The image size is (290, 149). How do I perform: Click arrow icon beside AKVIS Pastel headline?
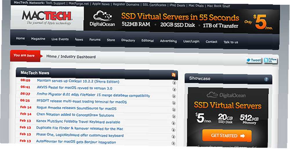[x=174, y=90]
